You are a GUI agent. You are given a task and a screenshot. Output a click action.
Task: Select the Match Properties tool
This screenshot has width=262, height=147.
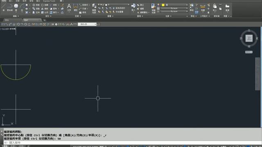(154, 8)
